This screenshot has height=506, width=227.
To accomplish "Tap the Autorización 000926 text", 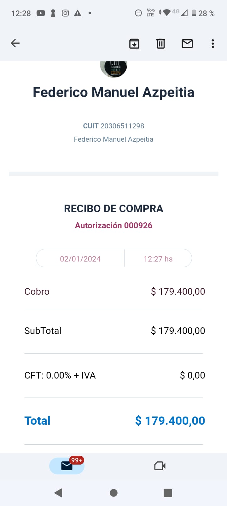I will click(x=113, y=225).
